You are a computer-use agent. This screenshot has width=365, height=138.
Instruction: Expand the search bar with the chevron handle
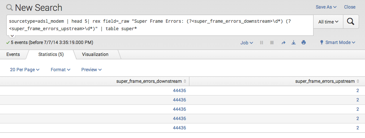[12, 36]
